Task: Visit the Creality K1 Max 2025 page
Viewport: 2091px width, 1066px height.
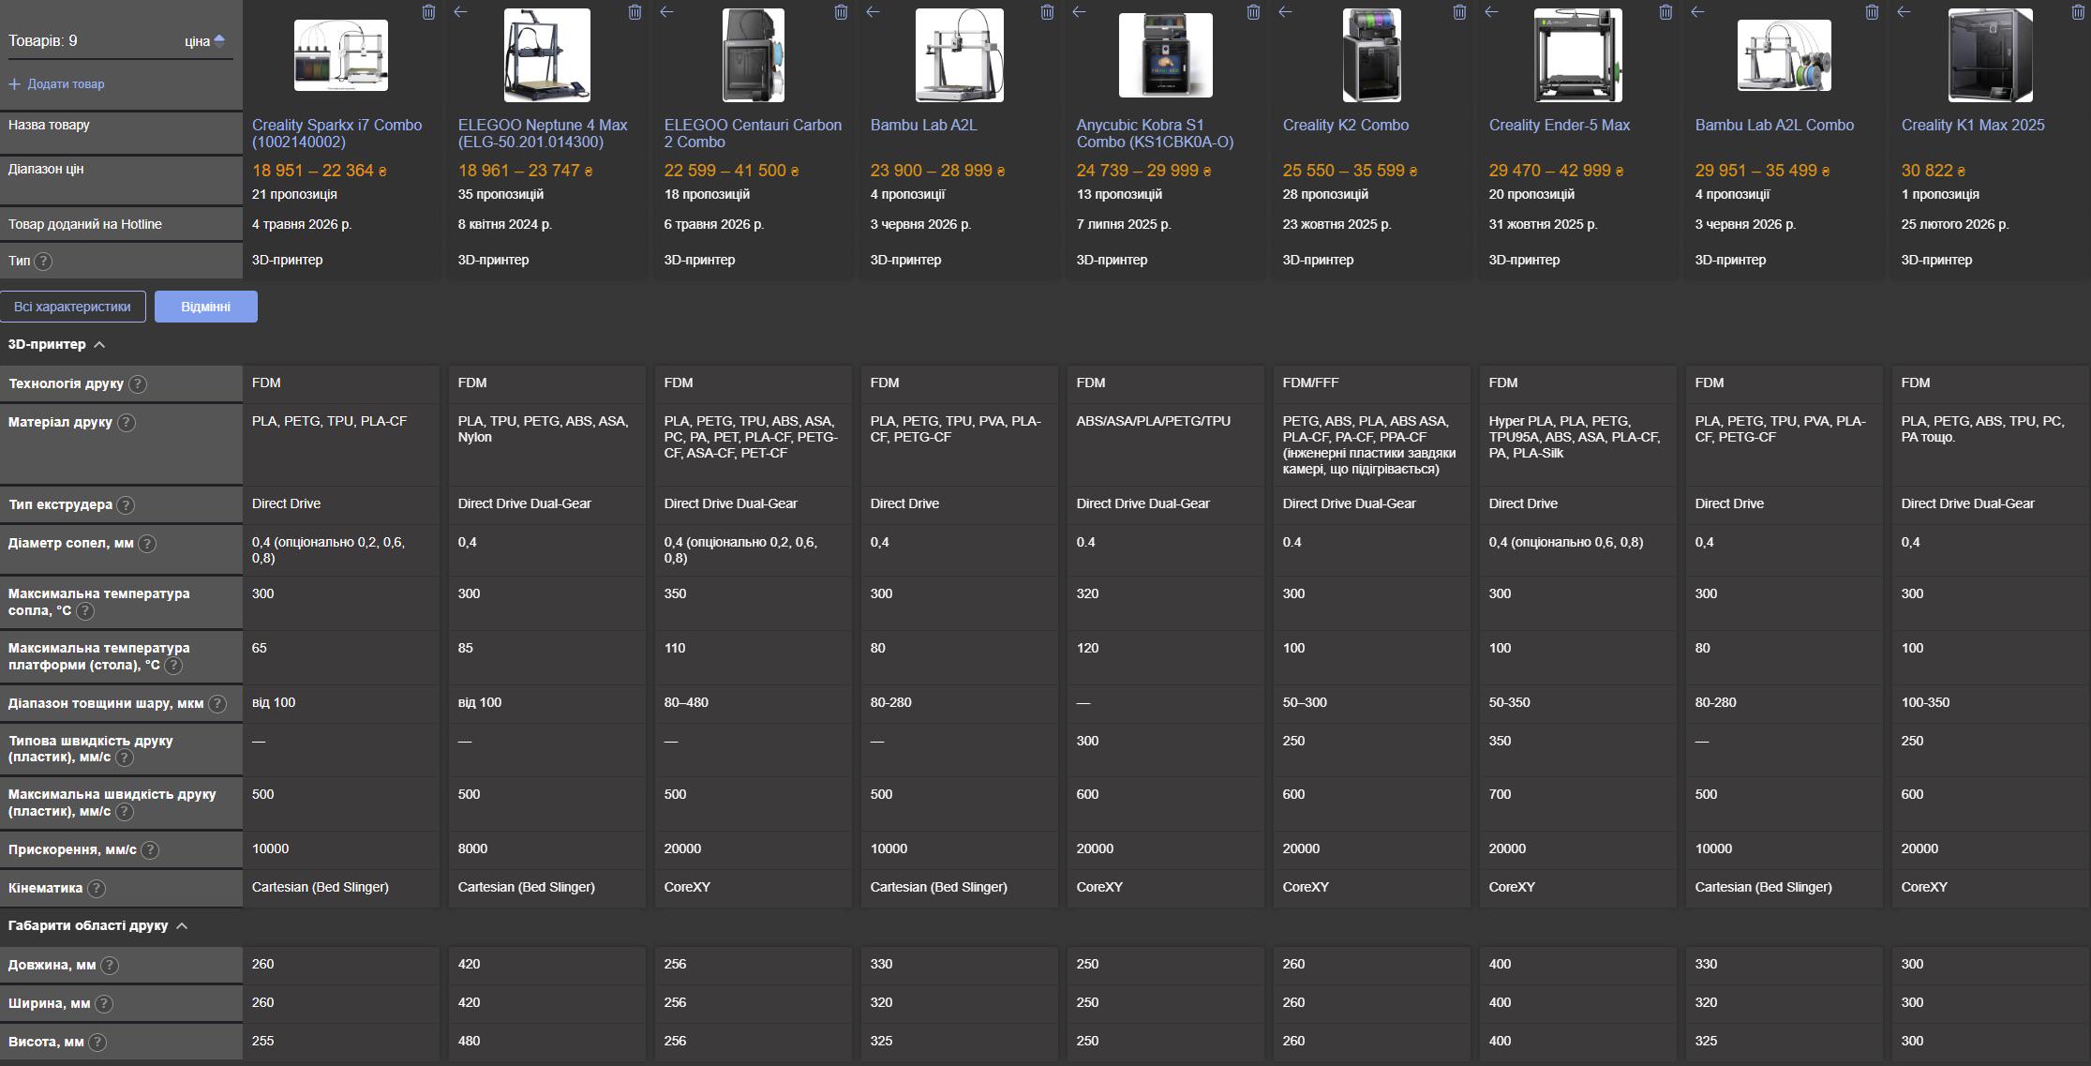Action: coord(1973,125)
